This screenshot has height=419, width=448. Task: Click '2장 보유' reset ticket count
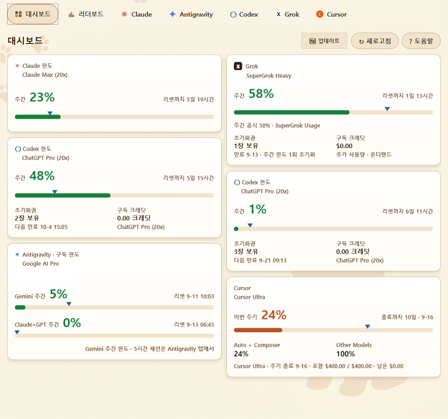coord(27,218)
